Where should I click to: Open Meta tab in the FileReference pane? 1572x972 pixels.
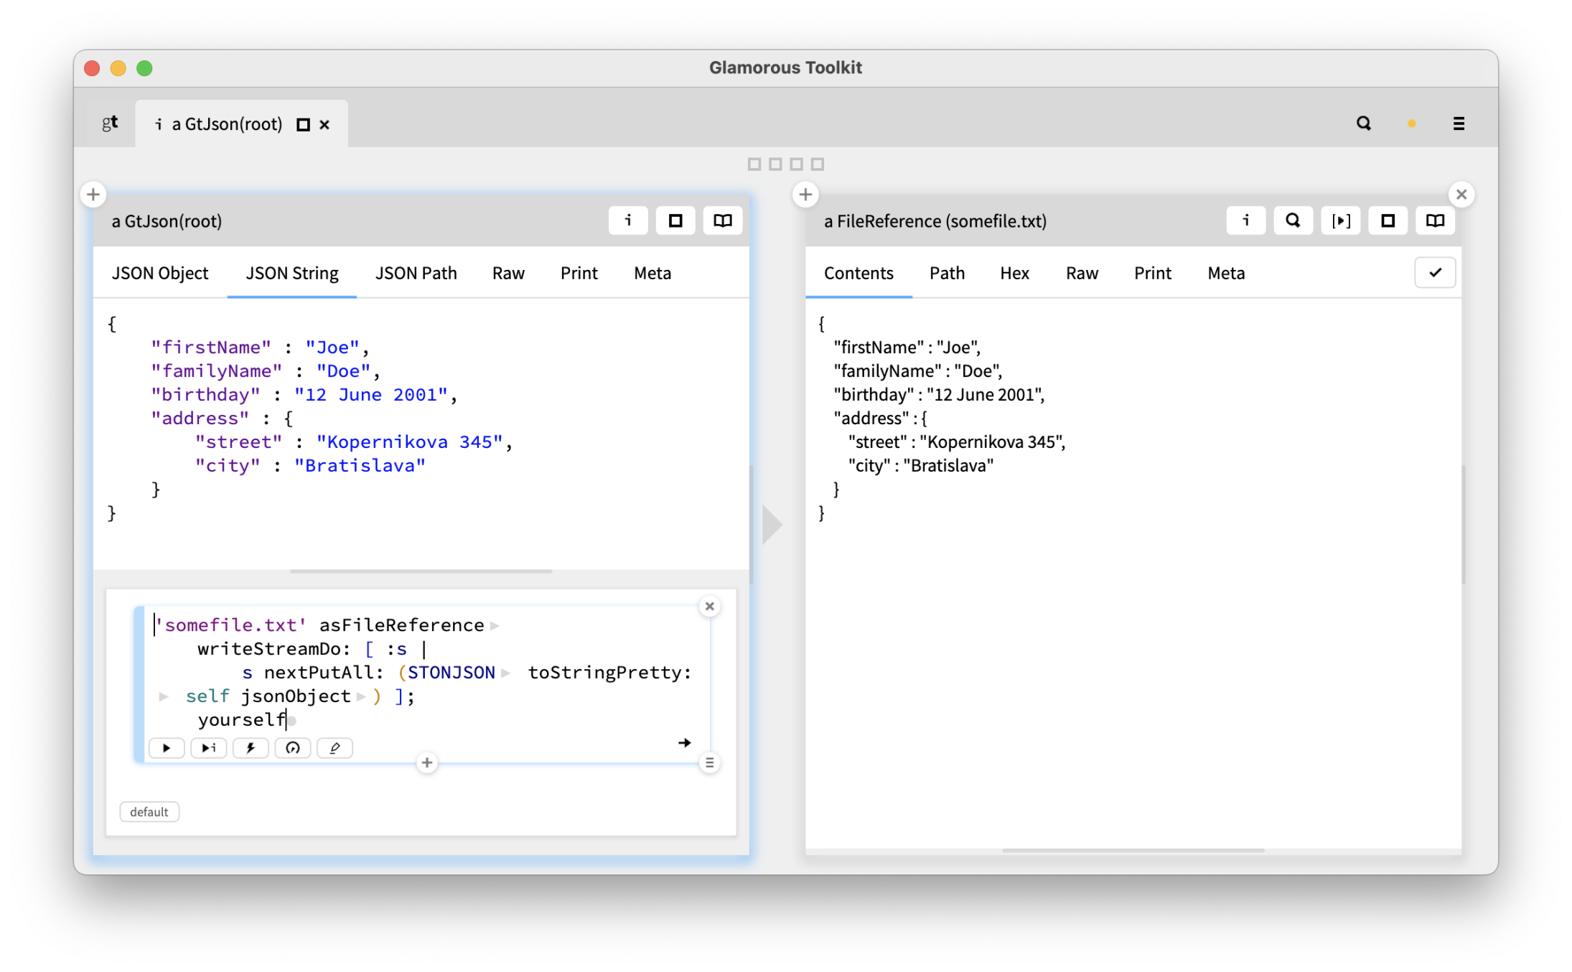1226,274
